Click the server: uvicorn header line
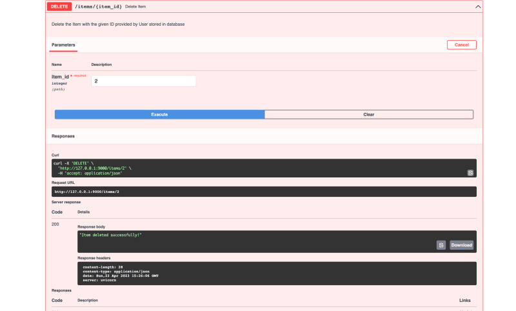Screen dimensions: 516x311 pos(99,280)
